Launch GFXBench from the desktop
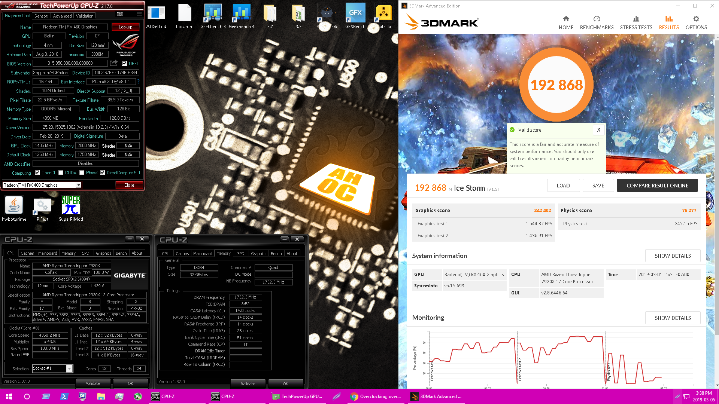The width and height of the screenshot is (719, 404). (x=355, y=16)
